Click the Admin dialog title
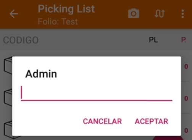 coord(41,74)
